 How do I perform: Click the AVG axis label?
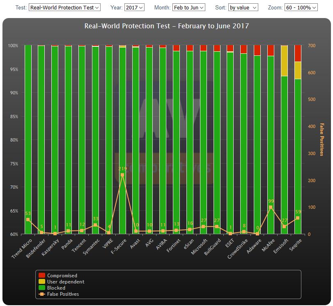[x=149, y=243]
